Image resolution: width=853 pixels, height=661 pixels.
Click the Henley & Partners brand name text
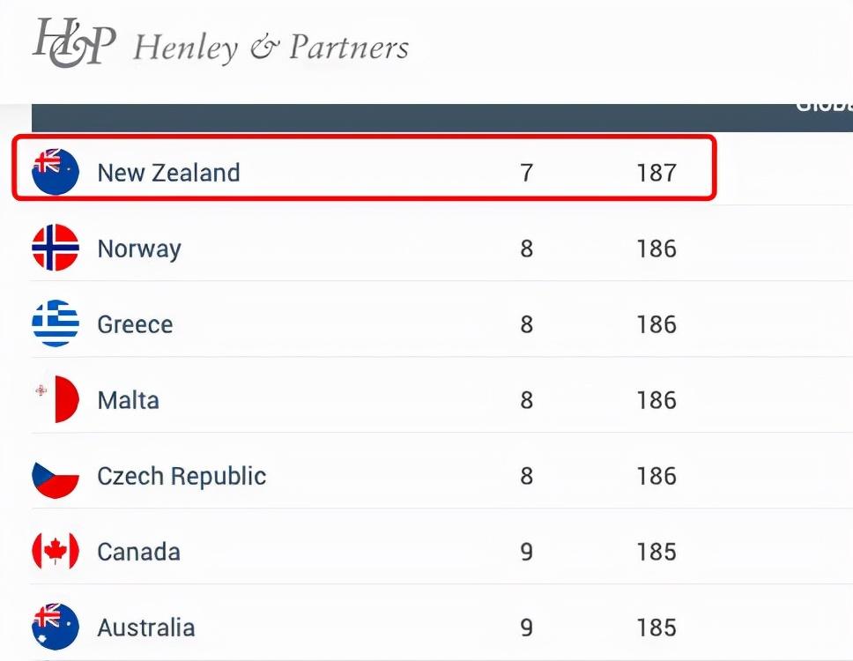pos(271,47)
